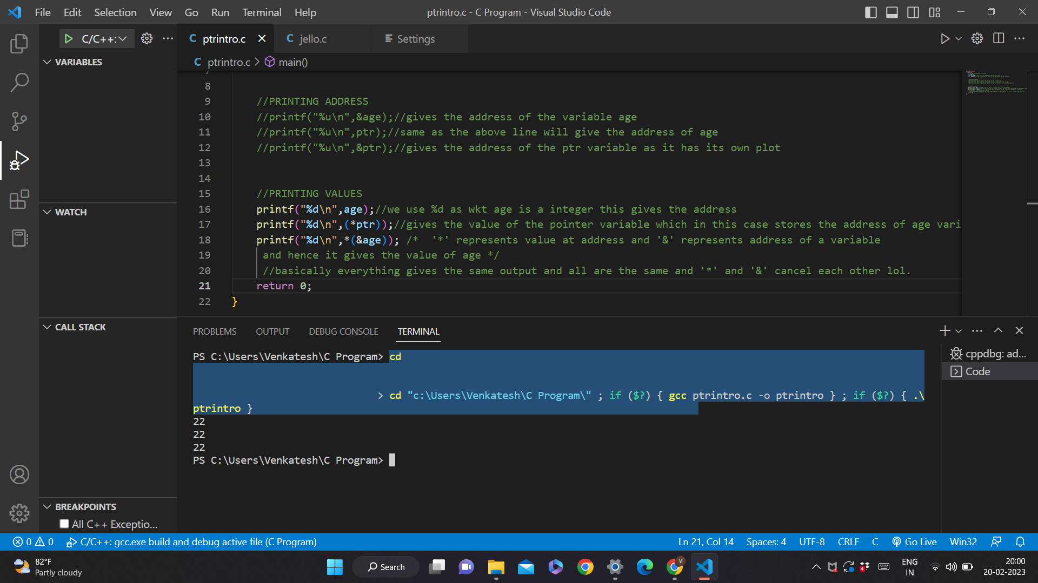Open the Search view in activity bar
The height and width of the screenshot is (583, 1038).
click(x=19, y=82)
